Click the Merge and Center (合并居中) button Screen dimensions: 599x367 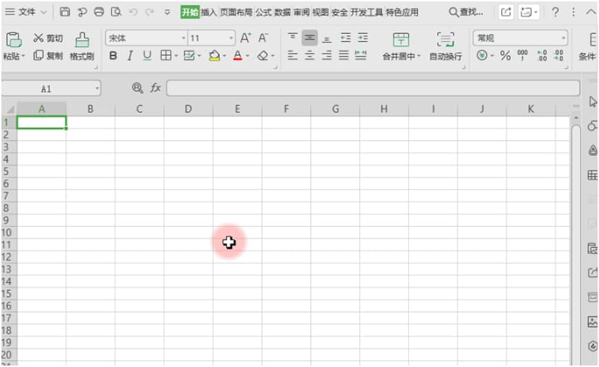pos(400,45)
